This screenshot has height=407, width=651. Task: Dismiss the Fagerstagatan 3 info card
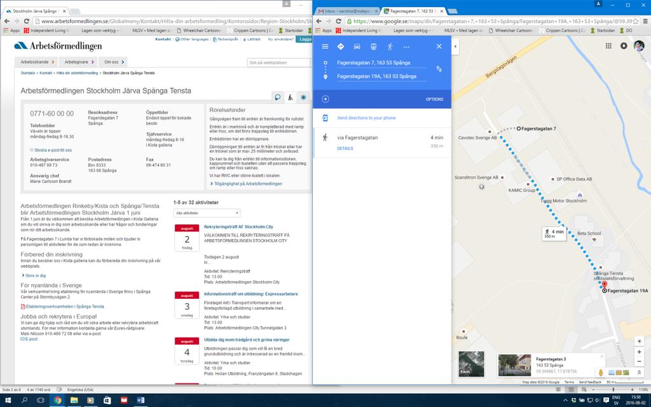[602, 357]
